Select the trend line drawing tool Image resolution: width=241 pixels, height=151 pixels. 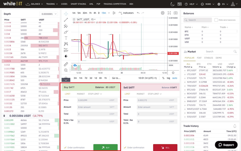click(x=66, y=20)
